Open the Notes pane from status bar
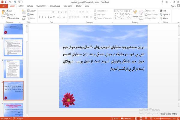This screenshot has height=120, width=180. pyautogui.click(x=115, y=118)
